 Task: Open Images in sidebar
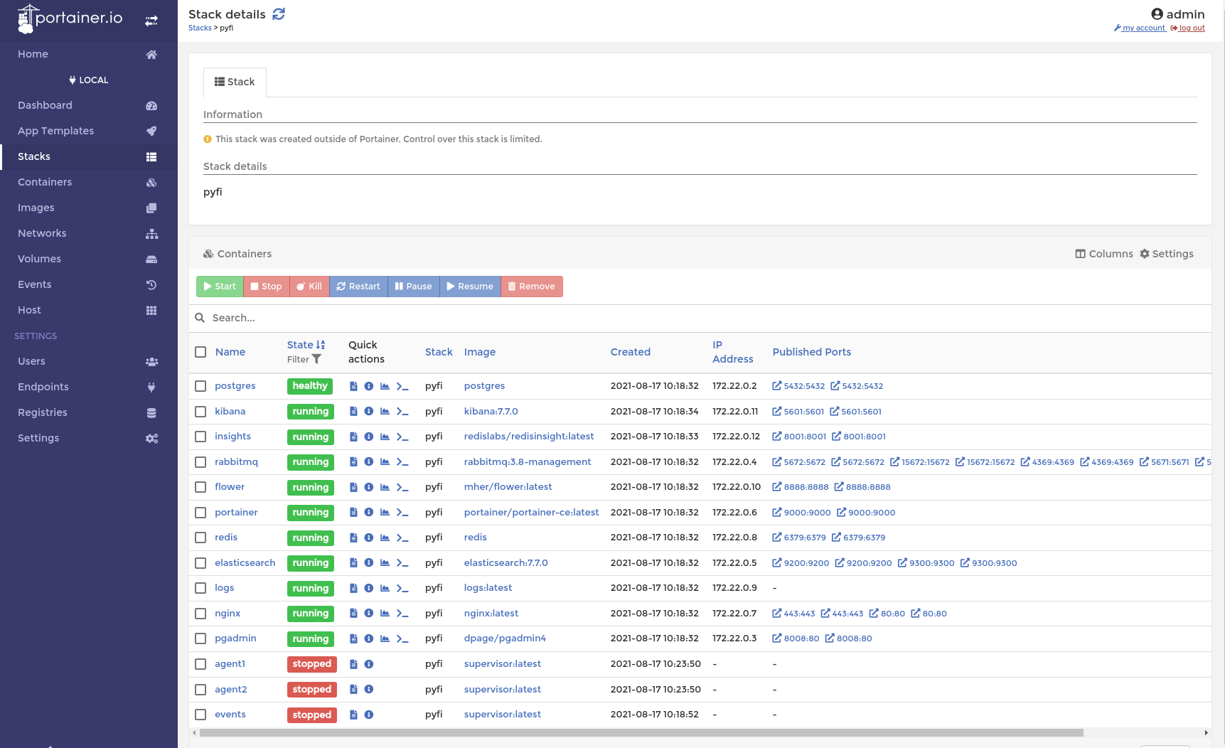tap(89, 208)
